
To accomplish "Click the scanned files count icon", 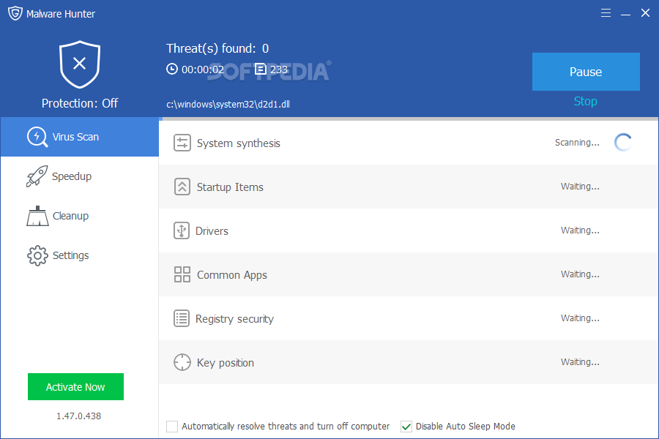I will point(261,69).
